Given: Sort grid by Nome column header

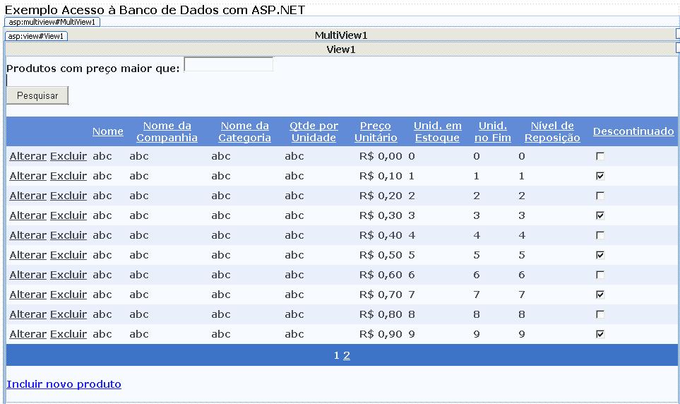Looking at the screenshot, I should 107,131.
